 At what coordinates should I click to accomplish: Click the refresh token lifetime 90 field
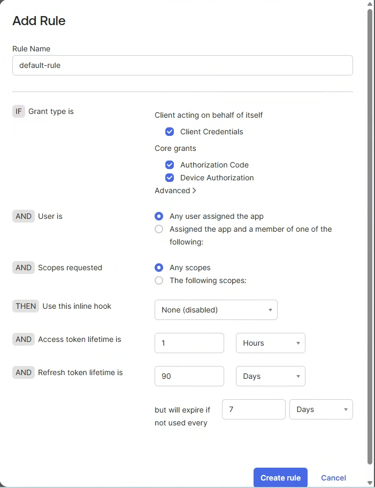(x=189, y=376)
